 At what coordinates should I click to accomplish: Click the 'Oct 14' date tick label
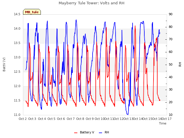pyautogui.click(x=138, y=119)
